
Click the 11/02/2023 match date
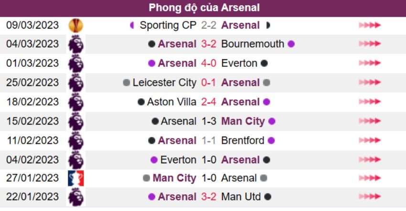point(32,140)
